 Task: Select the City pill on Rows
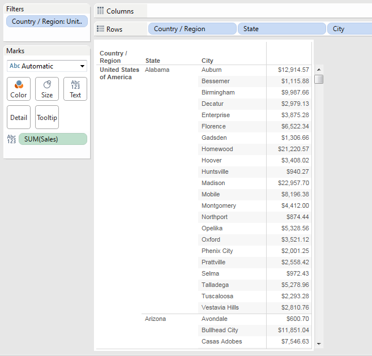[x=350, y=29]
